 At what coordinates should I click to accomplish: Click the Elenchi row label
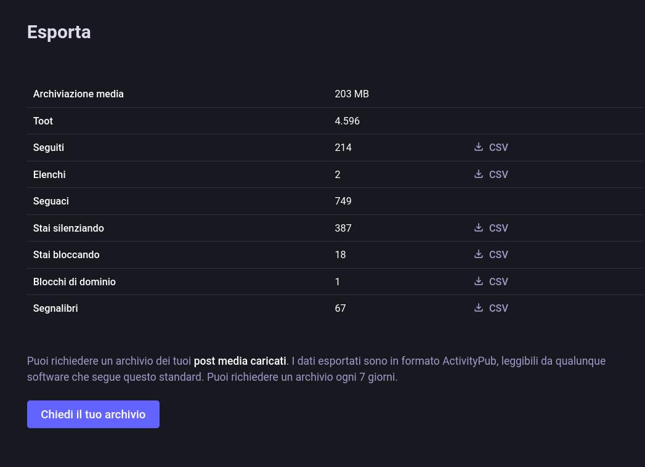point(49,174)
